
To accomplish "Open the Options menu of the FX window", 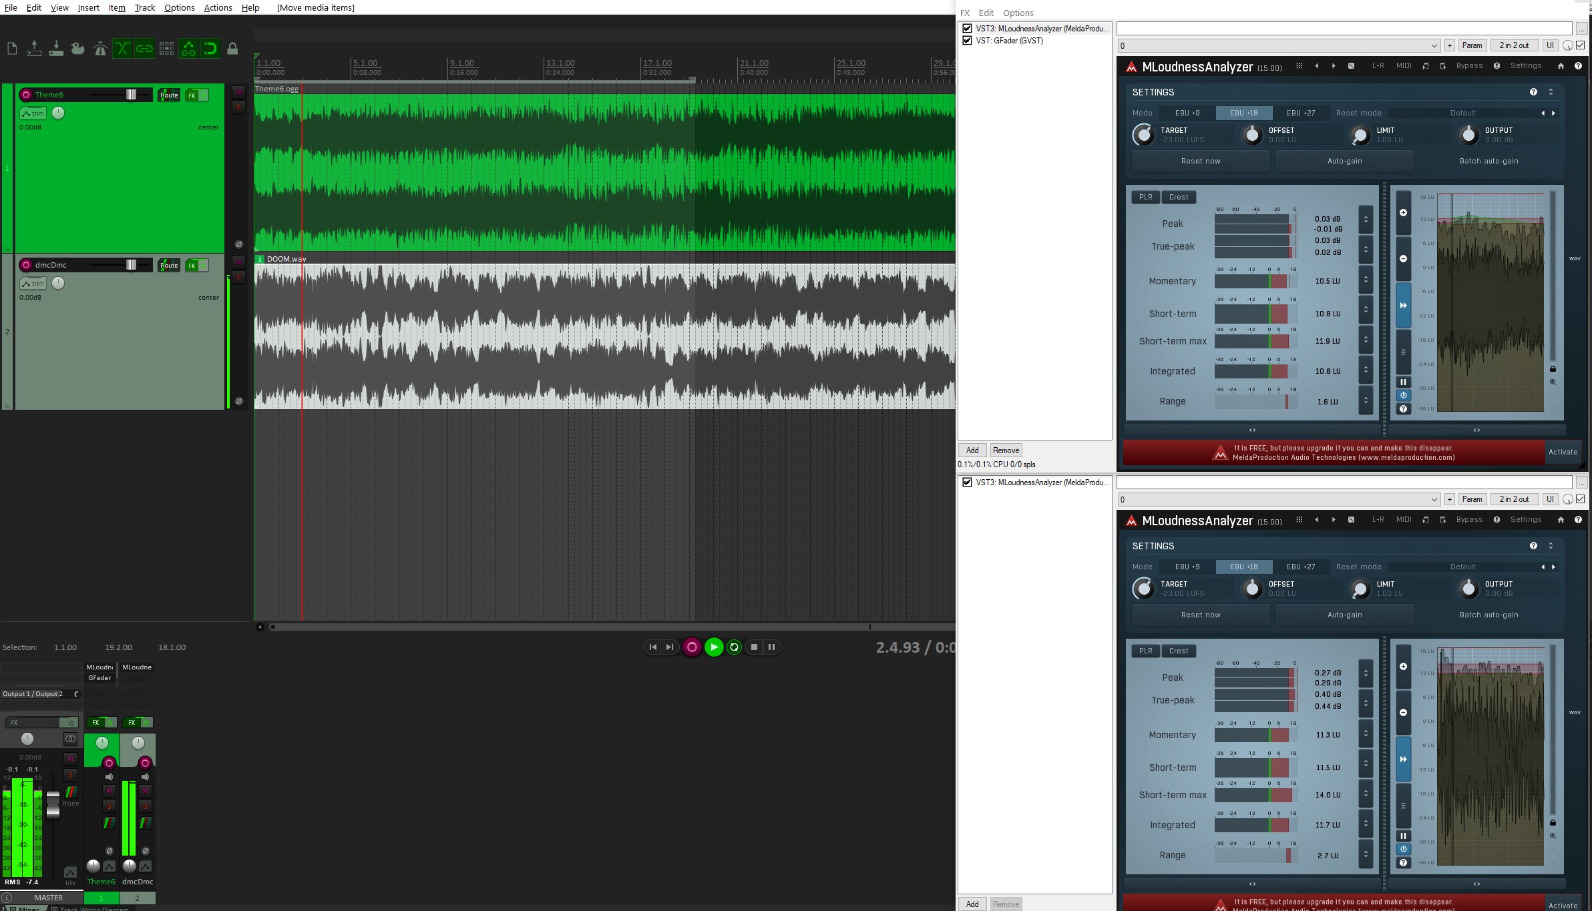I will tap(1018, 13).
